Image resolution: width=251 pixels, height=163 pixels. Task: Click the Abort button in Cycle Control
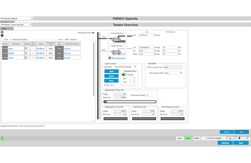(112, 76)
